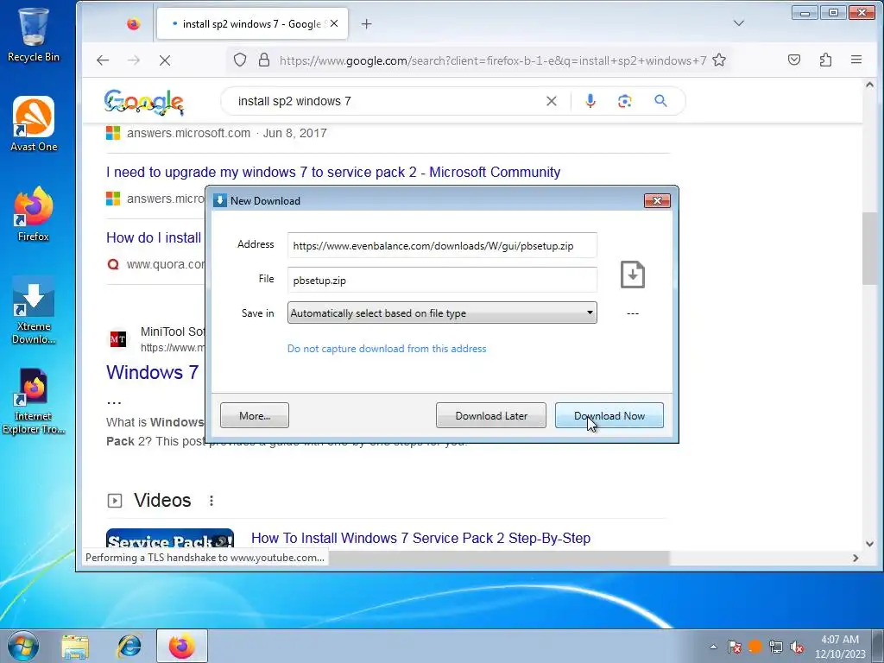Viewport: 884px width, 663px height.
Task: Clear the Google search query
Action: pyautogui.click(x=552, y=101)
